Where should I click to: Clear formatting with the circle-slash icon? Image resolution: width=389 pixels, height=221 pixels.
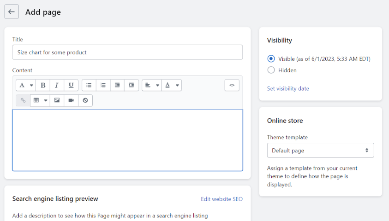[x=85, y=100]
